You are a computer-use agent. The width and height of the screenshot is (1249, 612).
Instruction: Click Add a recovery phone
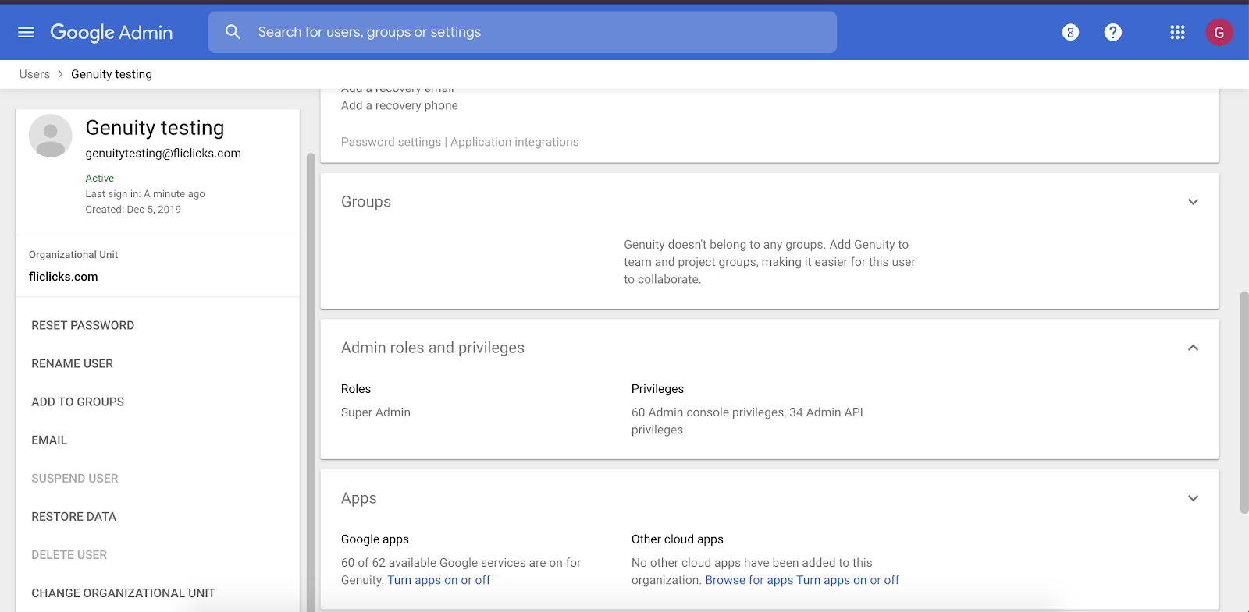point(400,105)
